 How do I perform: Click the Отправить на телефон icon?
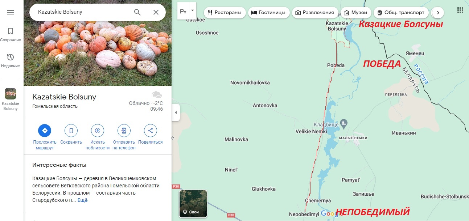(x=124, y=131)
